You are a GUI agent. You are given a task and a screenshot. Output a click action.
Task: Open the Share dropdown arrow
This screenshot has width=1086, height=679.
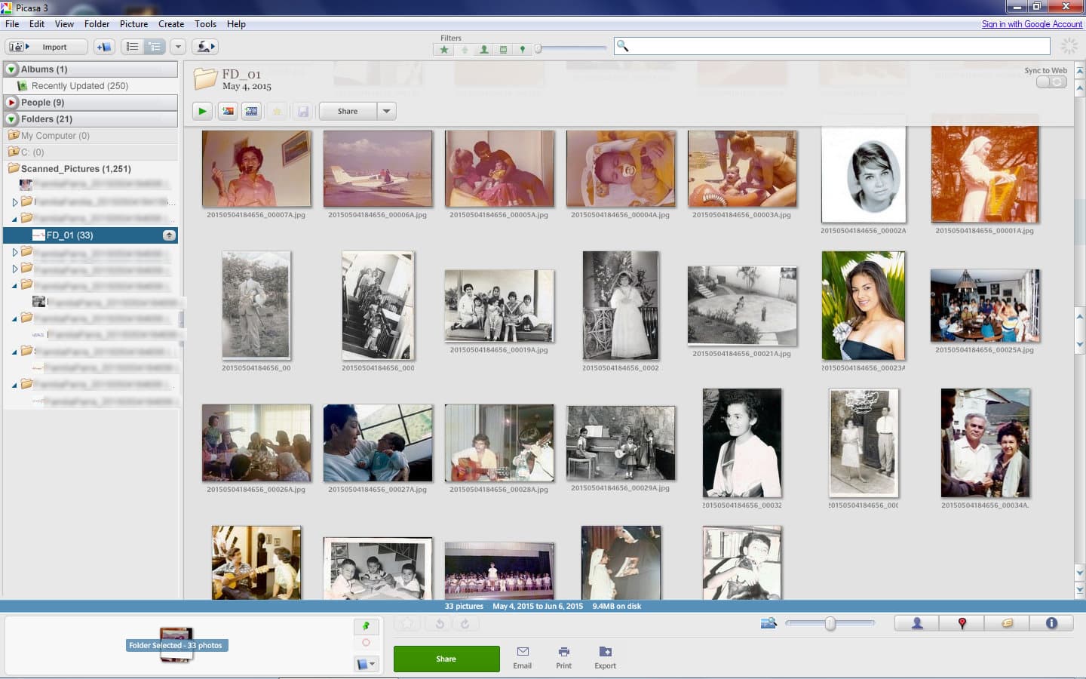[387, 111]
